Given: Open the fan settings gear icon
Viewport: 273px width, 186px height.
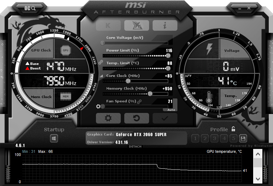Looking at the screenshot, I should pyautogui.click(x=98, y=106).
